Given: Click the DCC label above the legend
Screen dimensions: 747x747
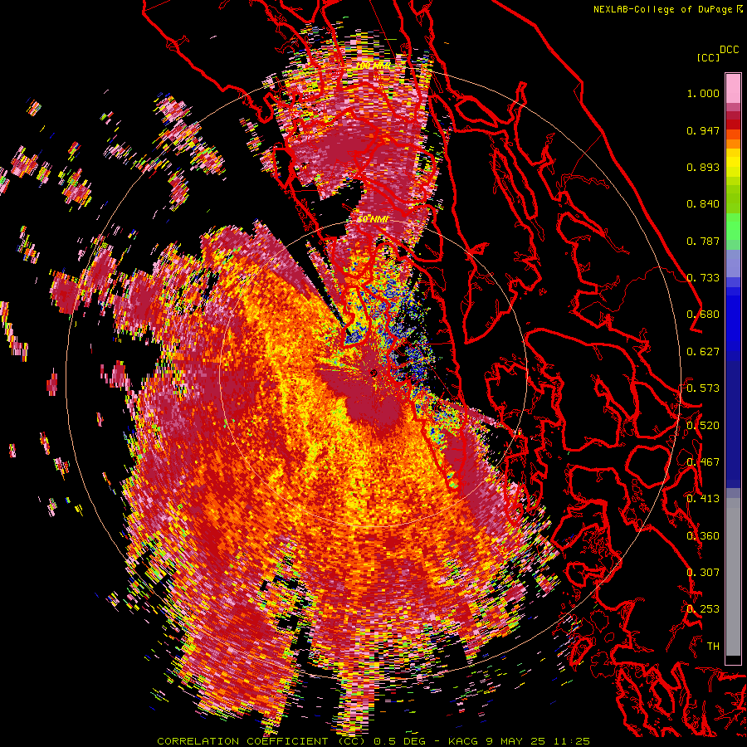Looking at the screenshot, I should tap(729, 50).
